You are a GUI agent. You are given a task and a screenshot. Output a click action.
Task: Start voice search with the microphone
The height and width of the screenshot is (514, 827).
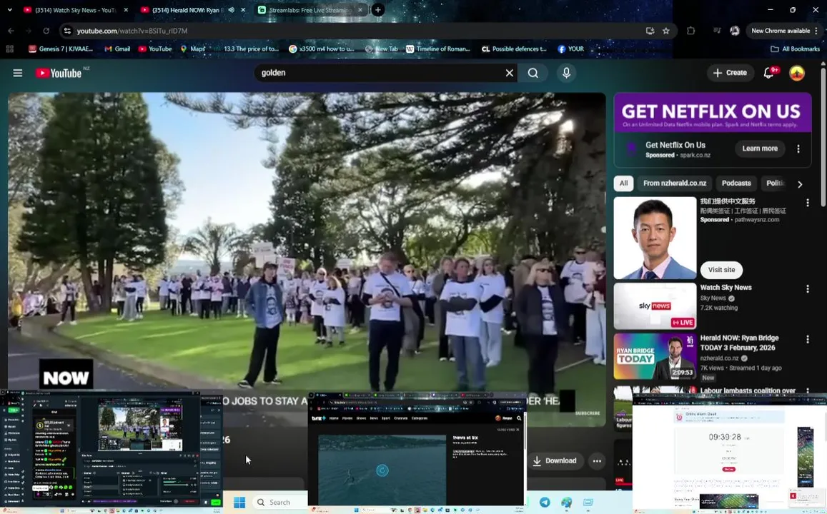[x=566, y=73]
